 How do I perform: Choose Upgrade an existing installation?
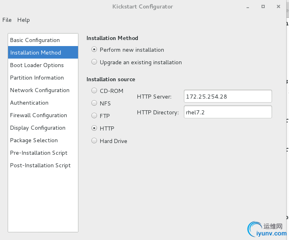[x=94, y=62]
